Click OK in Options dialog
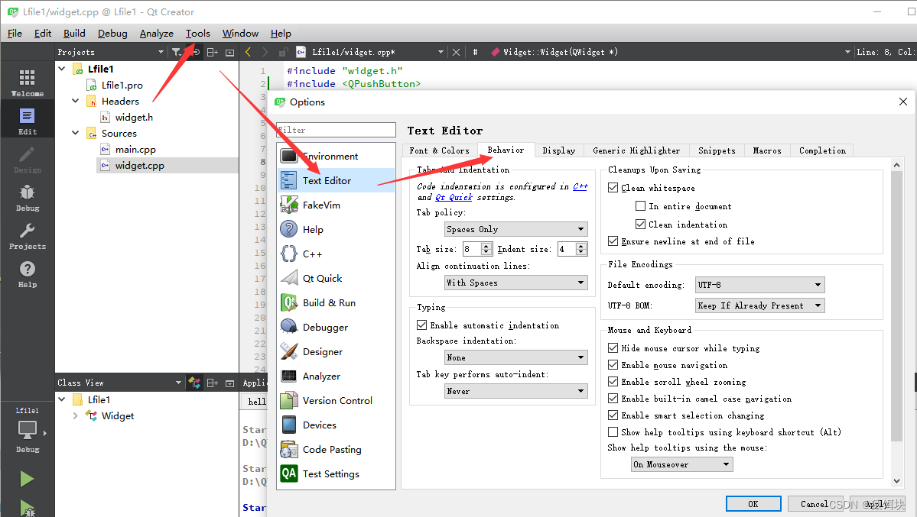 click(753, 503)
